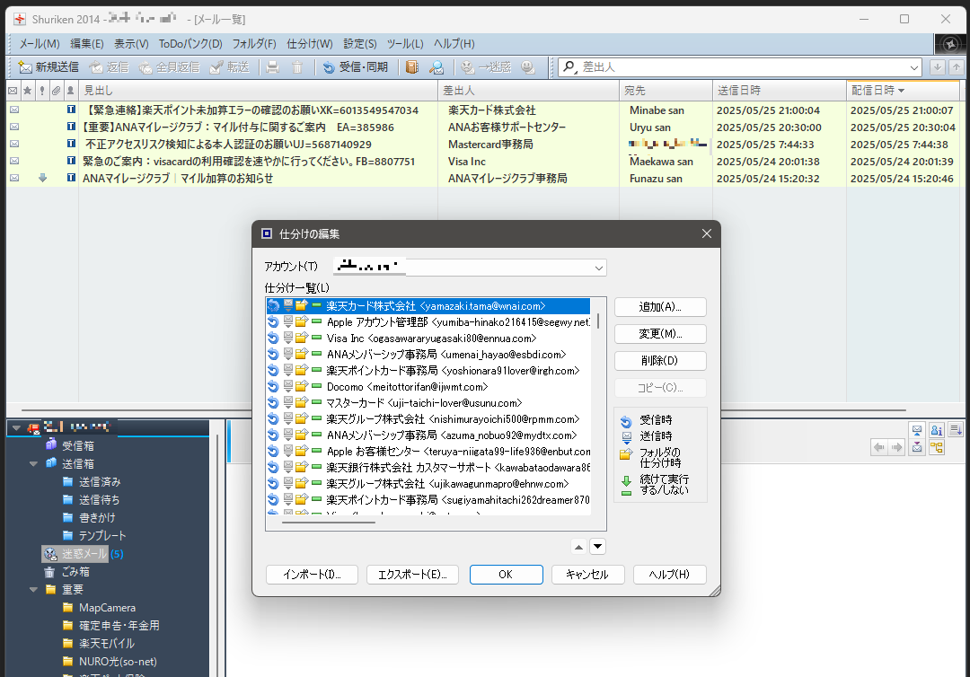
Task: Click the gray left arrow in preview pane
Action: click(x=879, y=447)
